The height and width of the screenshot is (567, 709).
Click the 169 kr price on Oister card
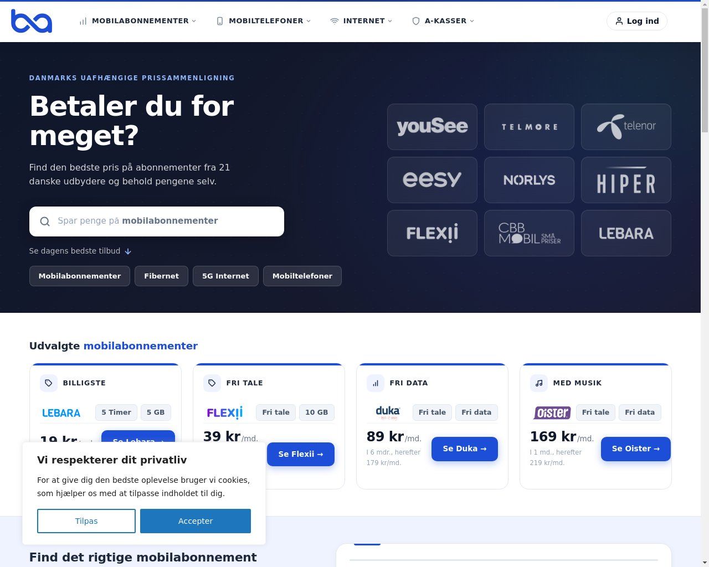(553, 437)
